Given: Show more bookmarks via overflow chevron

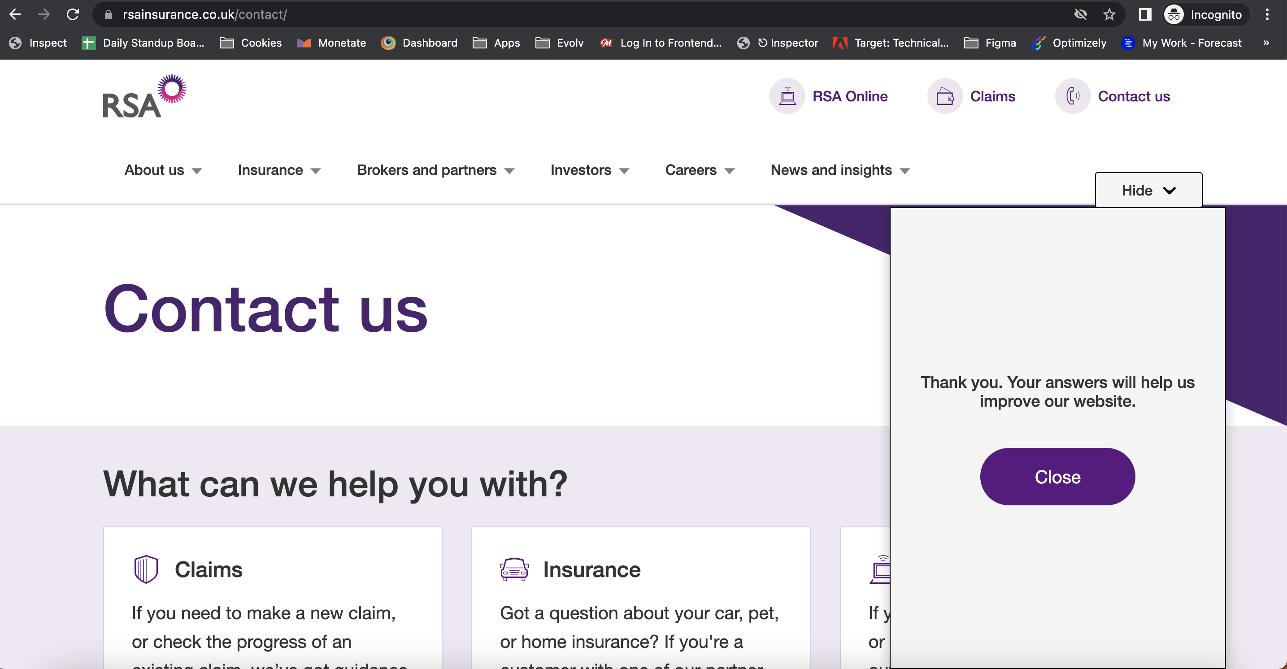Looking at the screenshot, I should coord(1265,43).
